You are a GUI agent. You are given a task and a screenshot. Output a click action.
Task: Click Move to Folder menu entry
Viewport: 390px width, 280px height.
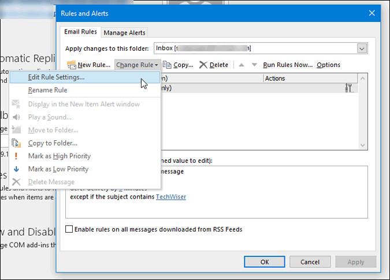85,130
